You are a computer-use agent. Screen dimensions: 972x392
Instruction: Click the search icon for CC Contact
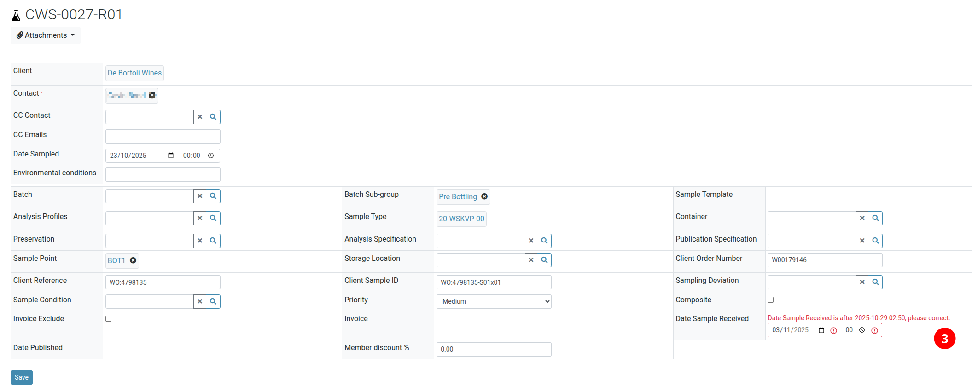pos(213,117)
